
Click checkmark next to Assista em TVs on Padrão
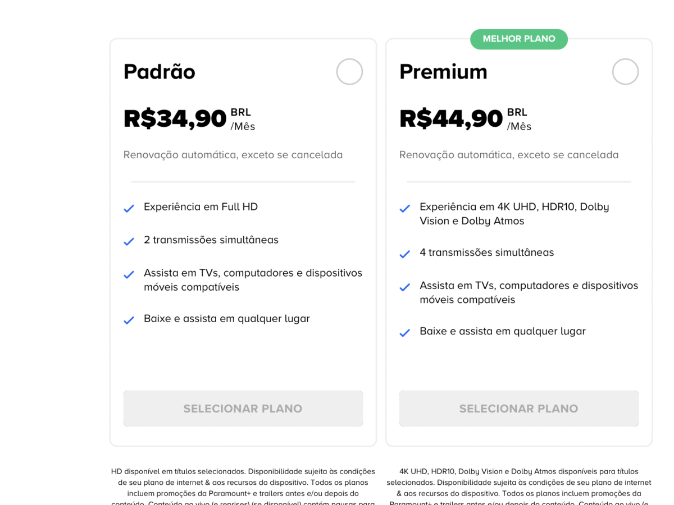click(x=129, y=274)
